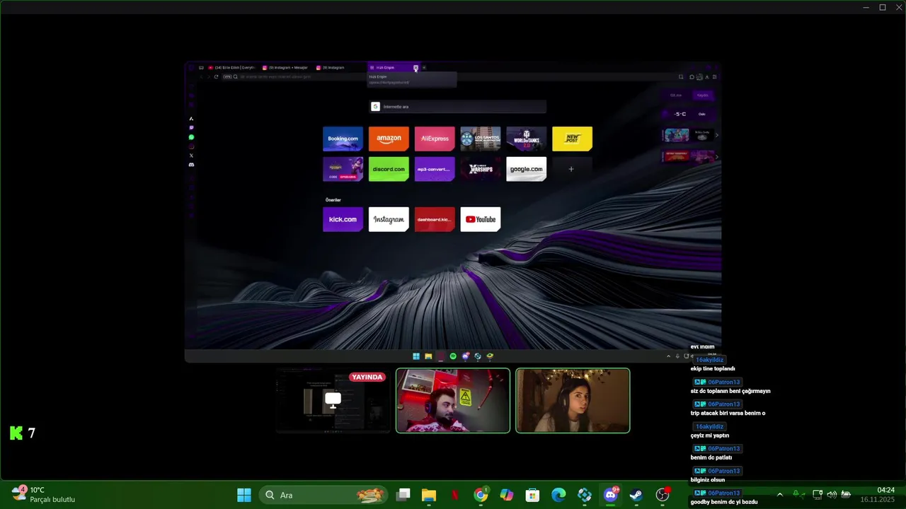Select the female participant webcam tile
The height and width of the screenshot is (509, 906).
pos(573,400)
